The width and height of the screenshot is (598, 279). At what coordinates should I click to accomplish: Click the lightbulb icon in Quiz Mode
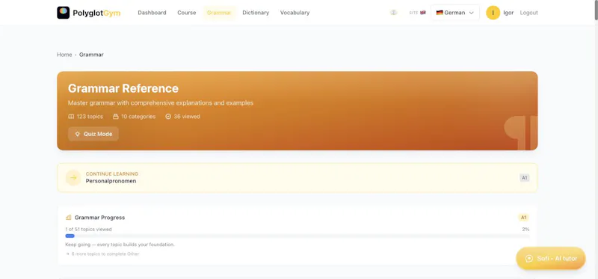(x=78, y=134)
